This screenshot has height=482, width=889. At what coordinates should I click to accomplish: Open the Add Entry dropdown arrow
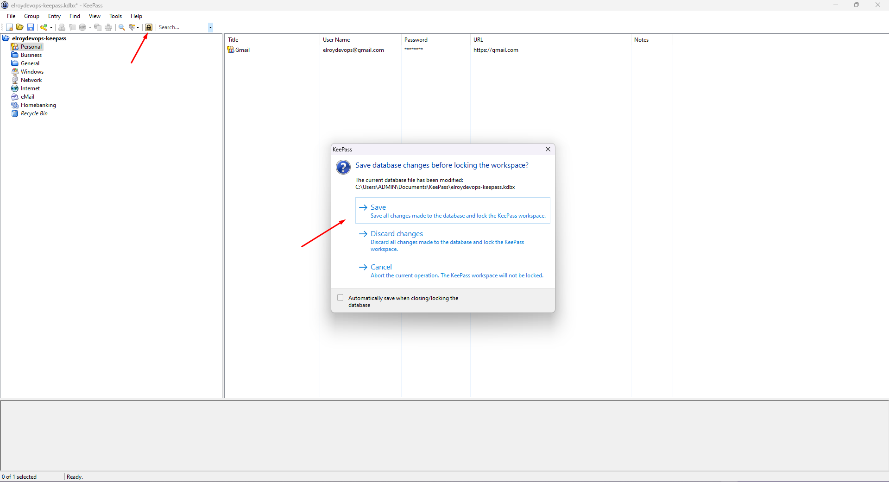[51, 27]
